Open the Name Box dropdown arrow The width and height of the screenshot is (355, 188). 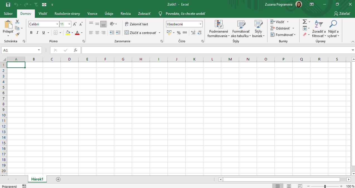click(x=39, y=50)
